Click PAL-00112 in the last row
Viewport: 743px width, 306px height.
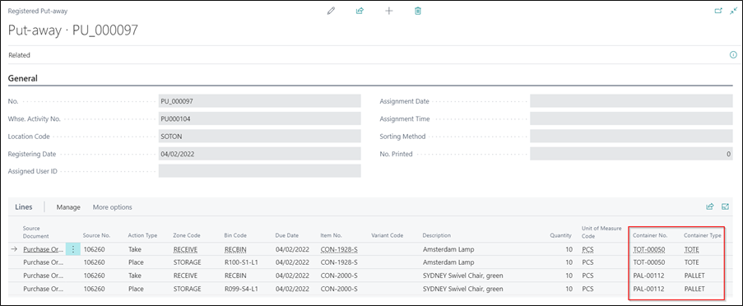[x=648, y=289]
